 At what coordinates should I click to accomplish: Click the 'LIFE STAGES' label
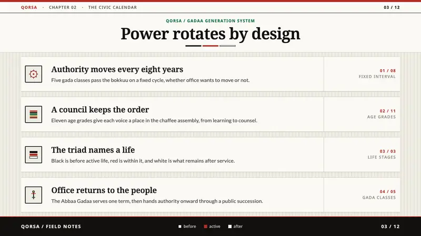pos(382,157)
